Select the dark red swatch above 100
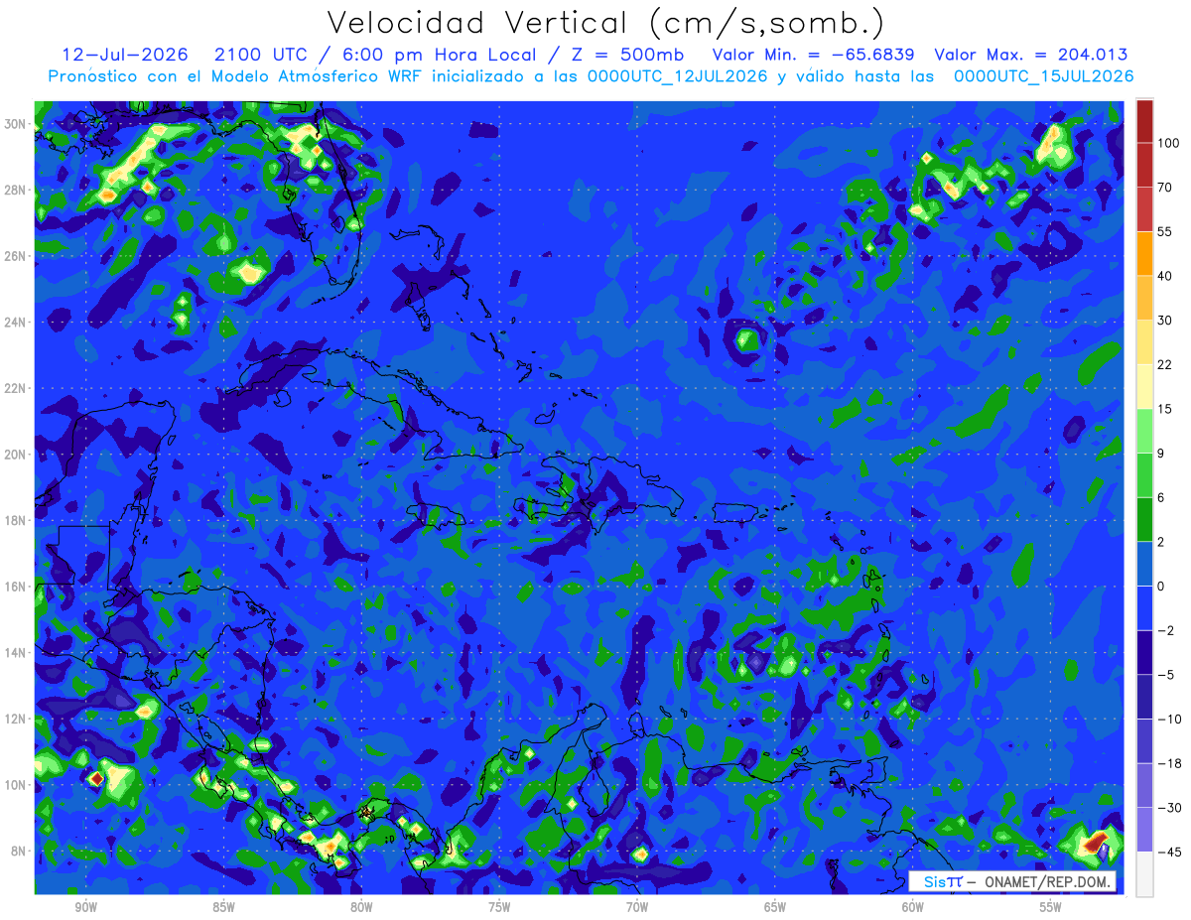 point(1144,121)
